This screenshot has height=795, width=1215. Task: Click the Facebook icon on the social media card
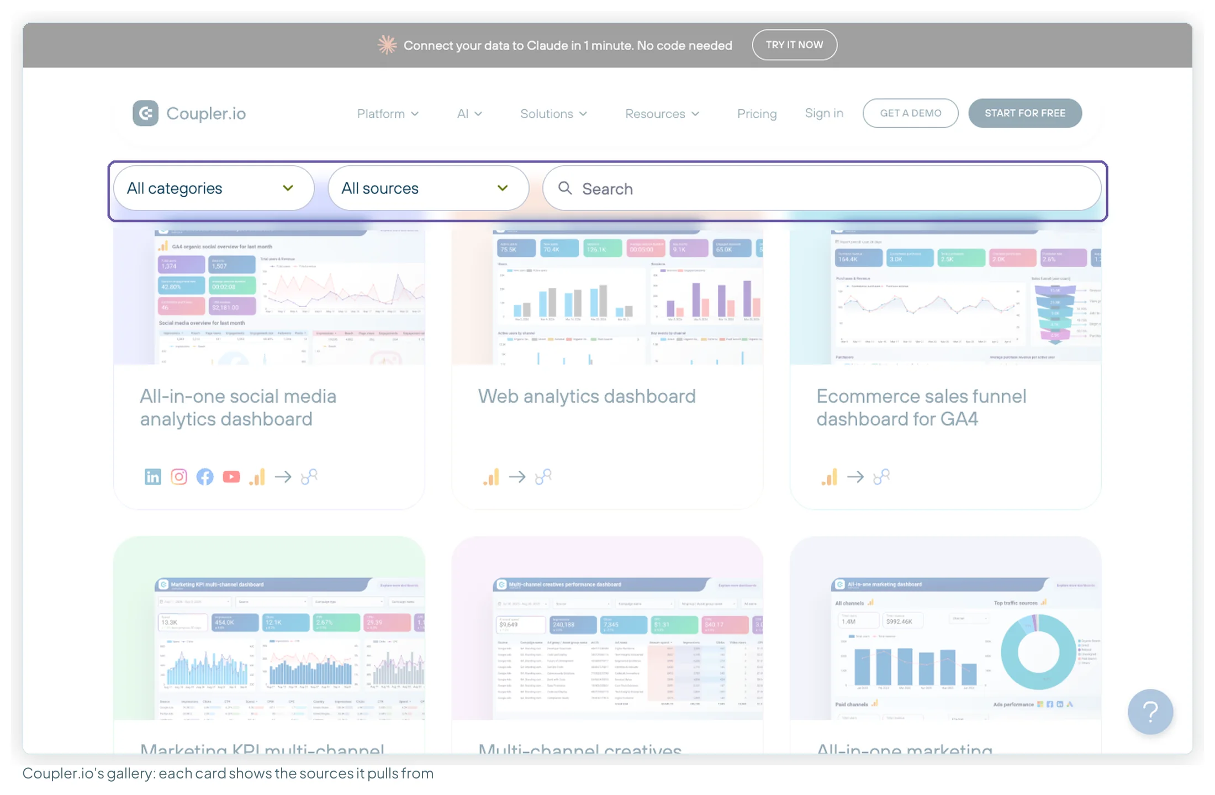point(205,477)
